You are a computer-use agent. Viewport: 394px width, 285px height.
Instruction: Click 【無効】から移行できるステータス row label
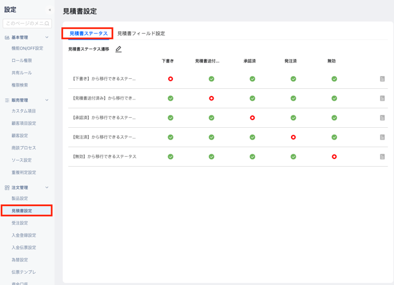click(104, 157)
